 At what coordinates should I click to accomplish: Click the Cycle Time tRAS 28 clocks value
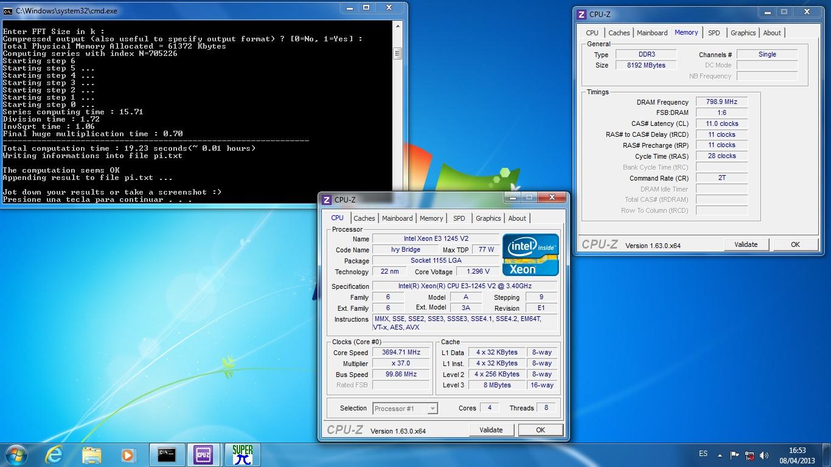[721, 156]
